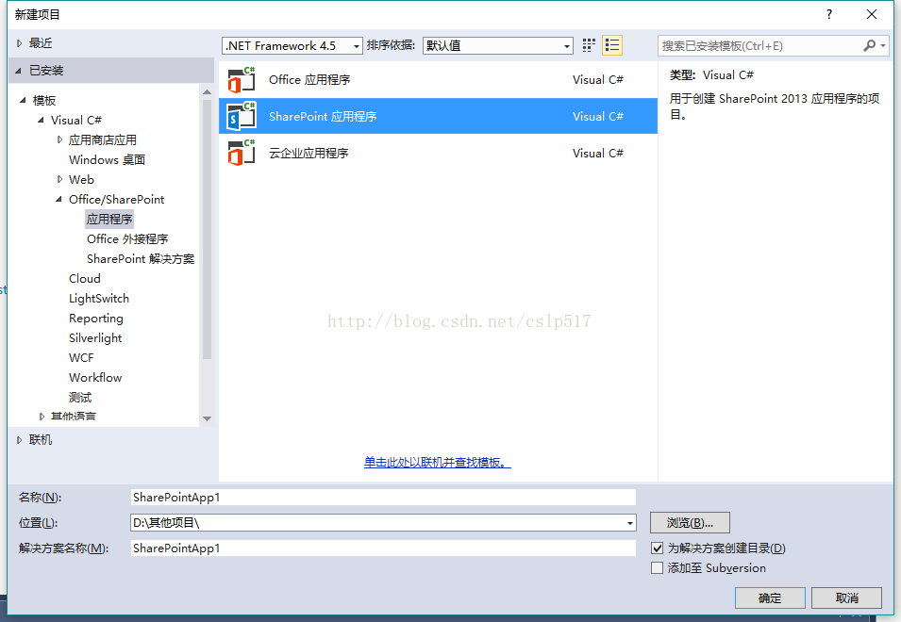Enable 添加至 Subversion checkbox

point(658,568)
